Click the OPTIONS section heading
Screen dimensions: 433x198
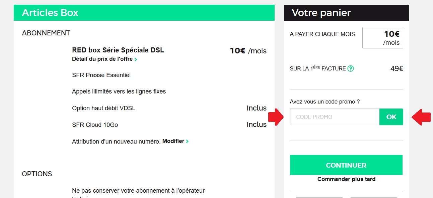tap(37, 174)
